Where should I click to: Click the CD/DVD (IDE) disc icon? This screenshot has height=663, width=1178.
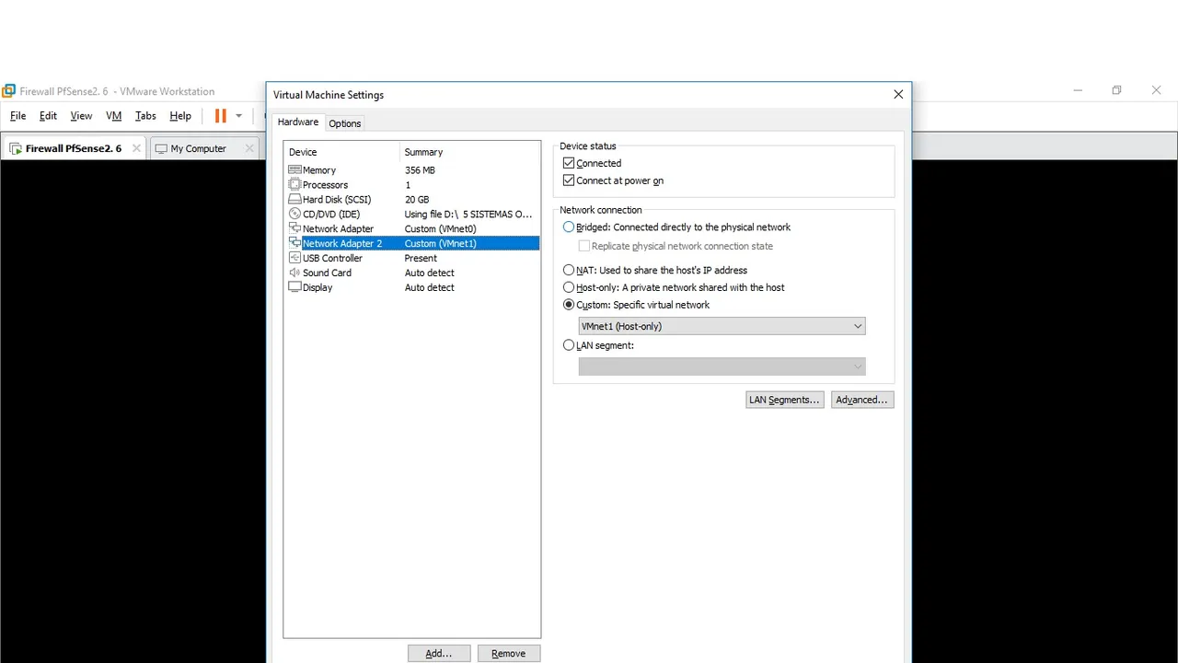294,215
